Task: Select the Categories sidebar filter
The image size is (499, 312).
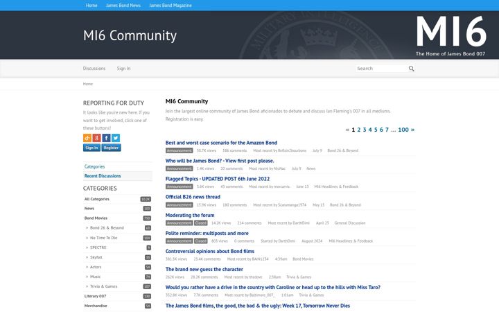Action: point(94,166)
